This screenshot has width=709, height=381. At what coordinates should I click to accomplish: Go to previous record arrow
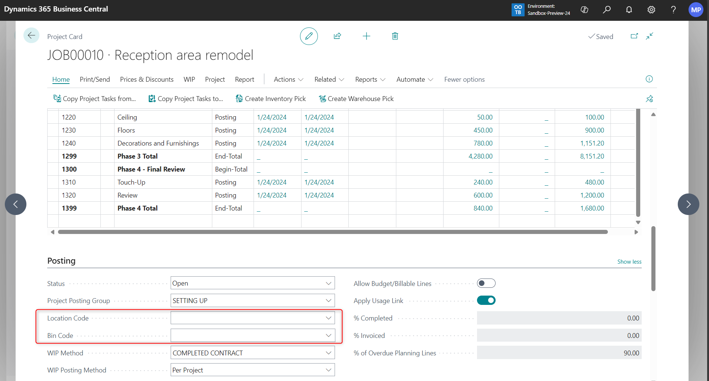[16, 204]
